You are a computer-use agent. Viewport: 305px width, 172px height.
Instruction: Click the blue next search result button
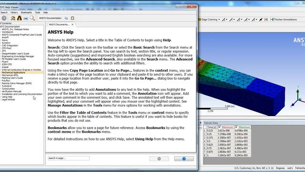pyautogui.click(x=184, y=159)
